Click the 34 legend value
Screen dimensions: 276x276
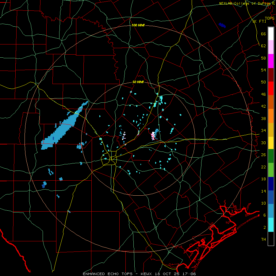pos(263,131)
